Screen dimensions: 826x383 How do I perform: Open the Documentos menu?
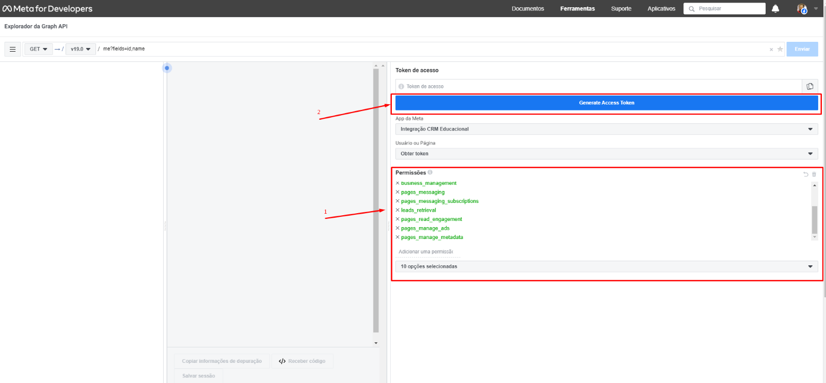528,9
